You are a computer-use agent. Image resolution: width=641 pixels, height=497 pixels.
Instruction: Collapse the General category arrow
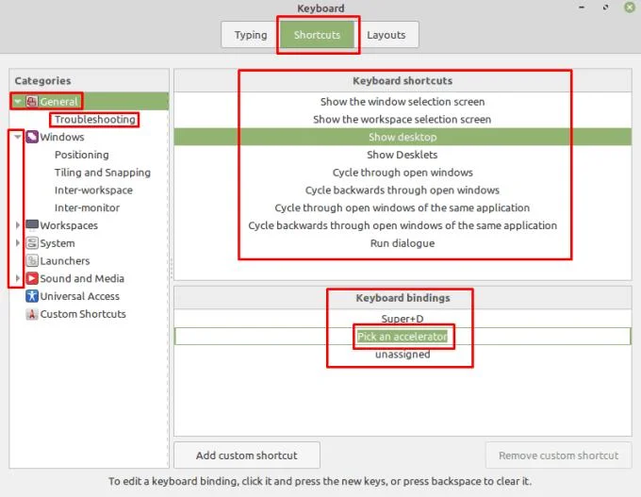coord(18,101)
